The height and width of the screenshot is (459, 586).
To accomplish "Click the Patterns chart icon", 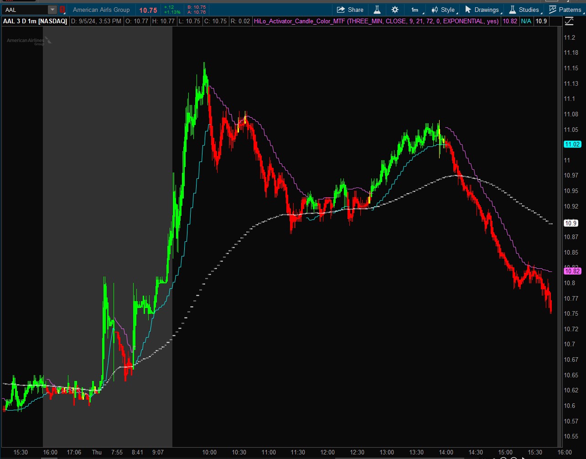I will click(x=553, y=10).
